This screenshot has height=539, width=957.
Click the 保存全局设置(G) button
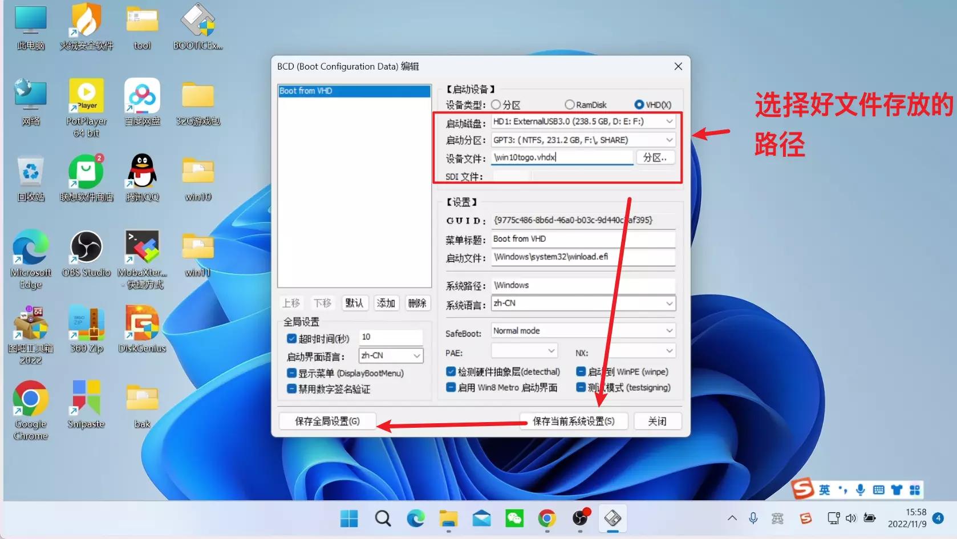[x=327, y=421]
